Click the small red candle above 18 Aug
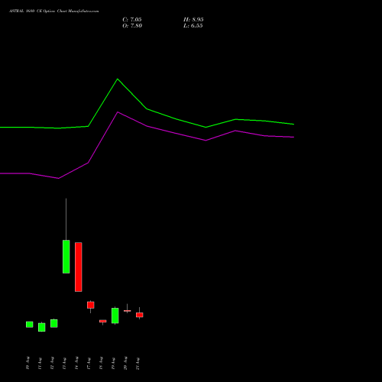 pyautogui.click(x=103, y=321)
